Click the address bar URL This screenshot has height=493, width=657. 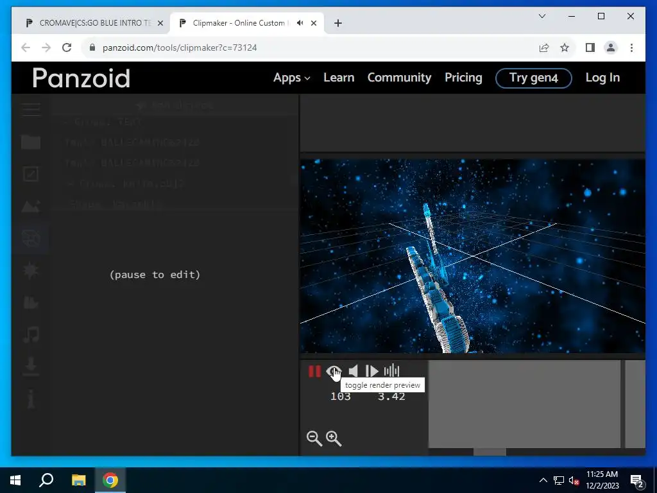(x=180, y=48)
